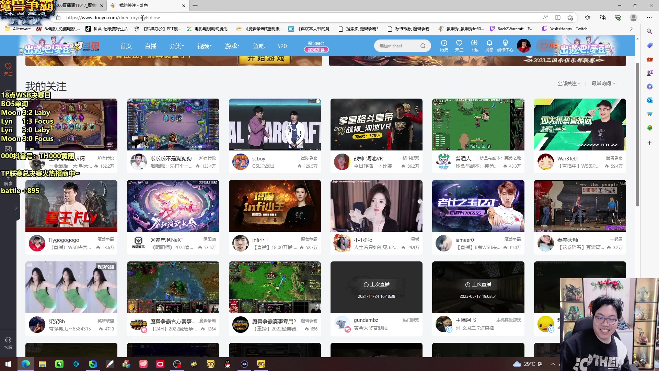Click 魔兽争霸赛事专用2 channel name

tap(274, 321)
